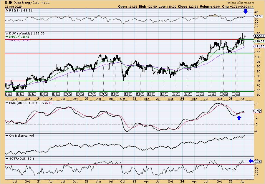
Task: Click the PMO(35,20,10) 4.09, 3.72 label
Action: point(30,103)
